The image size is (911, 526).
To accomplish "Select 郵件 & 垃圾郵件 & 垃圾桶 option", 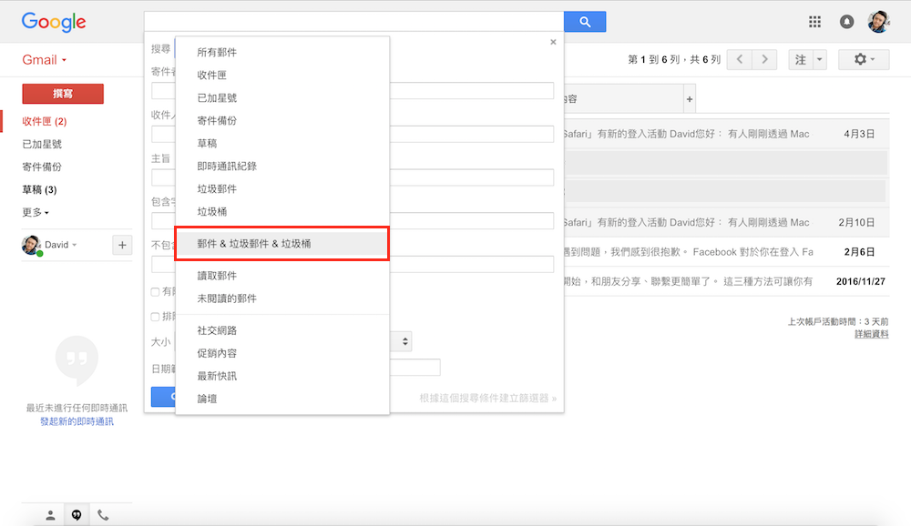I will tap(281, 244).
